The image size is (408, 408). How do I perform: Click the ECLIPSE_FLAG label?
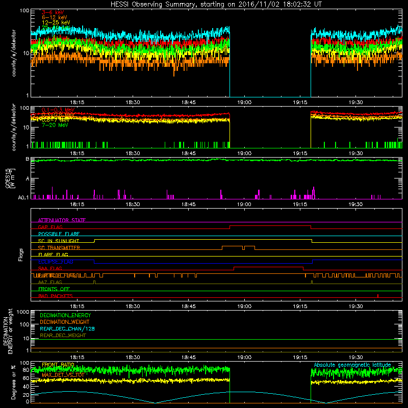(x=56, y=262)
